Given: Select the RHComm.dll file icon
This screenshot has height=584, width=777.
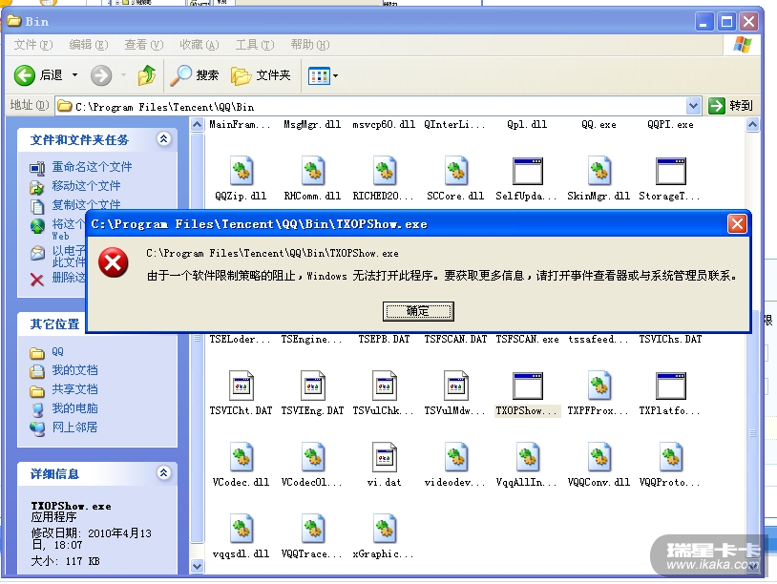Looking at the screenshot, I should point(312,171).
